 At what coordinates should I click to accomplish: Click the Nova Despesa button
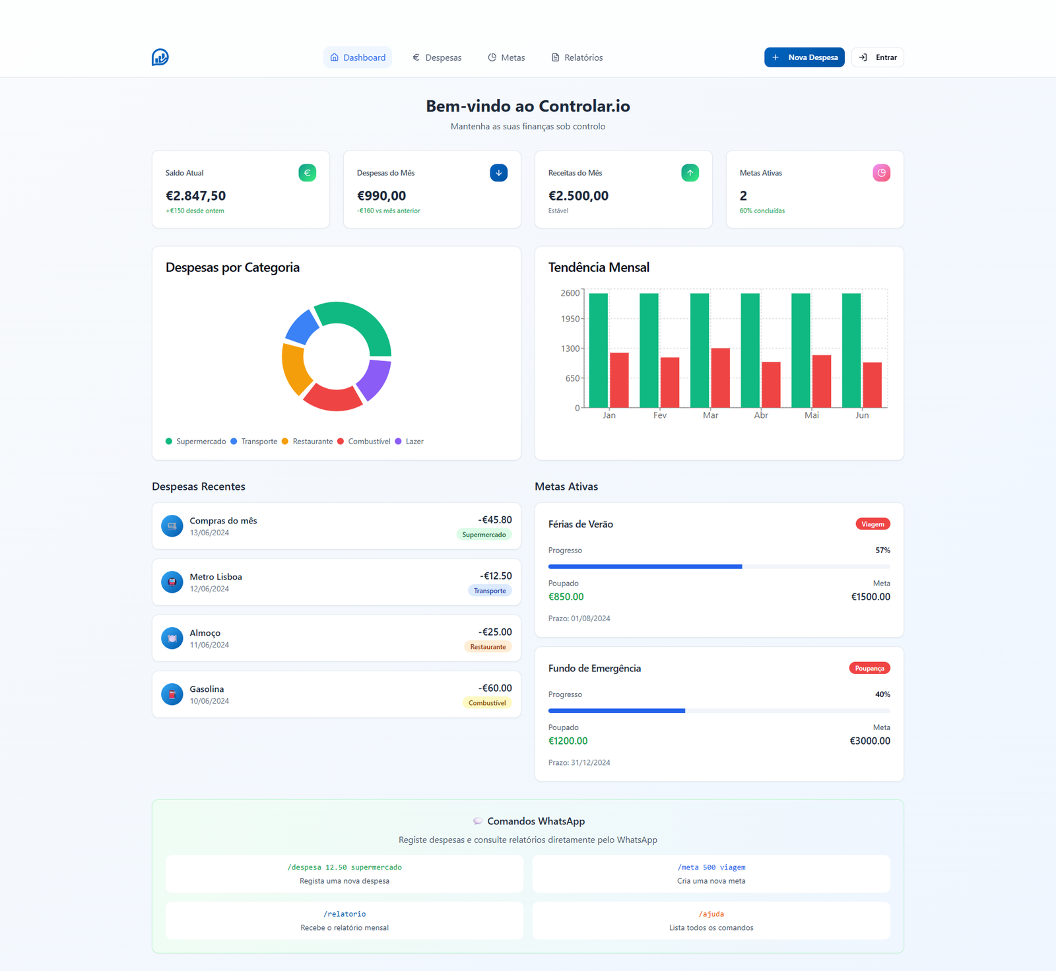click(805, 57)
